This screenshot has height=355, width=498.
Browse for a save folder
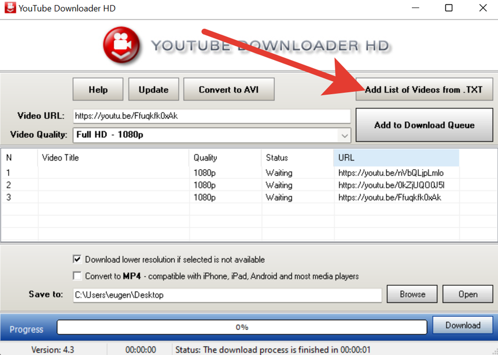(412, 294)
